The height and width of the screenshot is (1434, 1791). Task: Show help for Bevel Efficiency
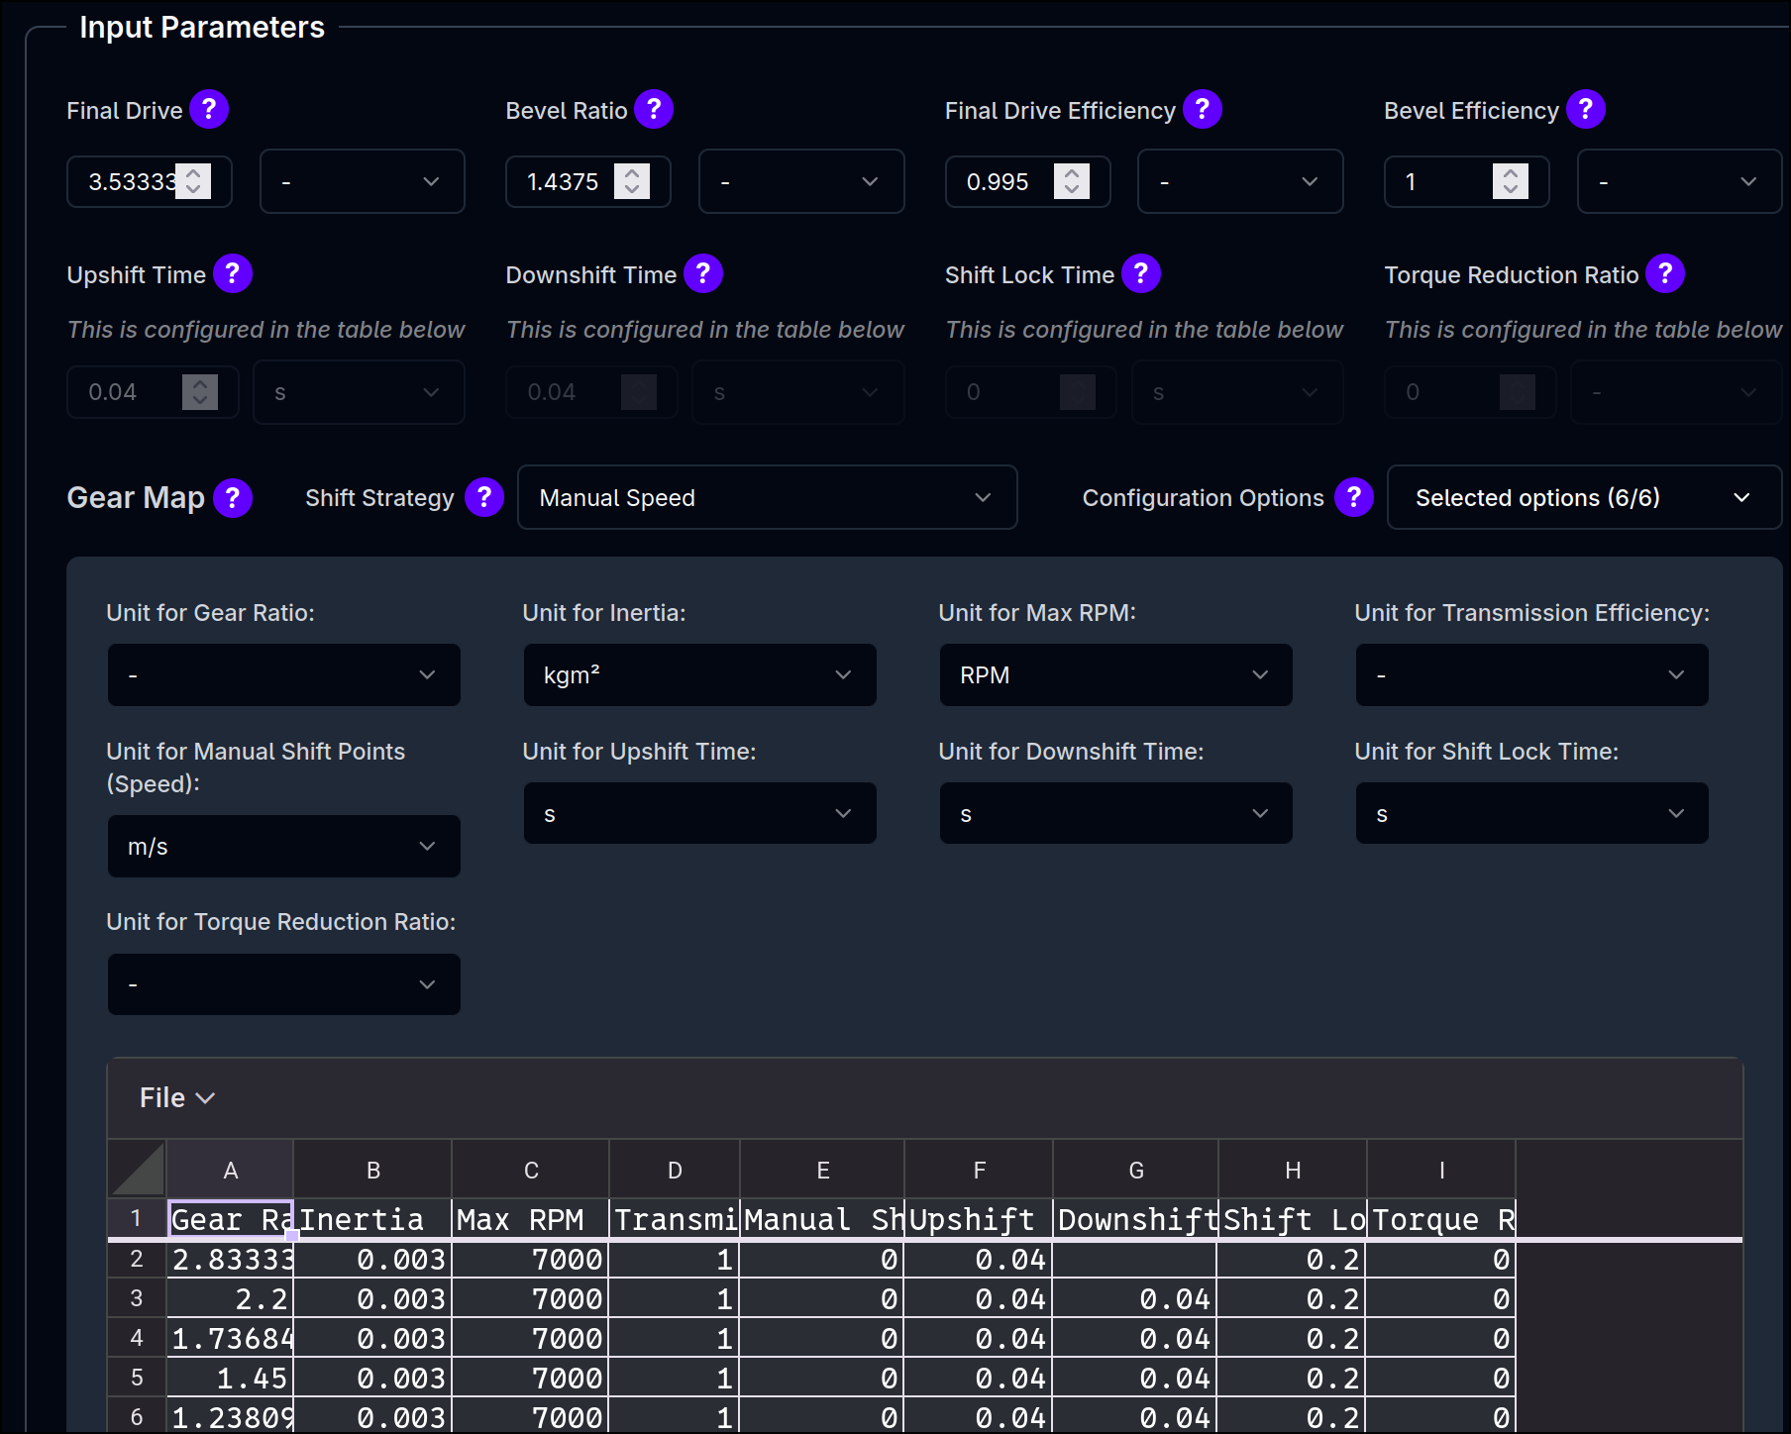1585,109
